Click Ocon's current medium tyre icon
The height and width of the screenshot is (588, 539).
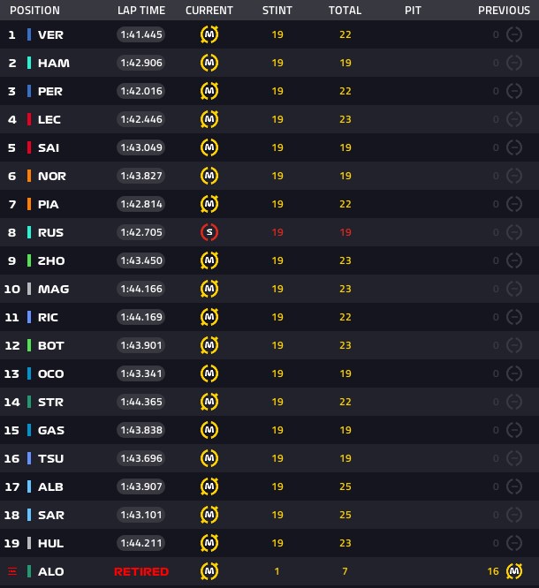209,373
